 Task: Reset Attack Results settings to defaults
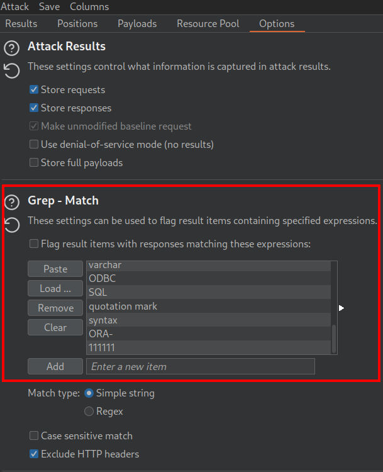[x=11, y=70]
